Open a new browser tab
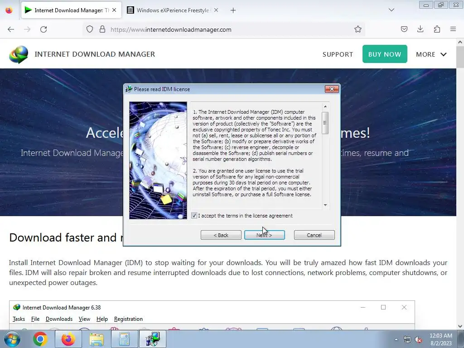The image size is (464, 348). pyautogui.click(x=233, y=10)
